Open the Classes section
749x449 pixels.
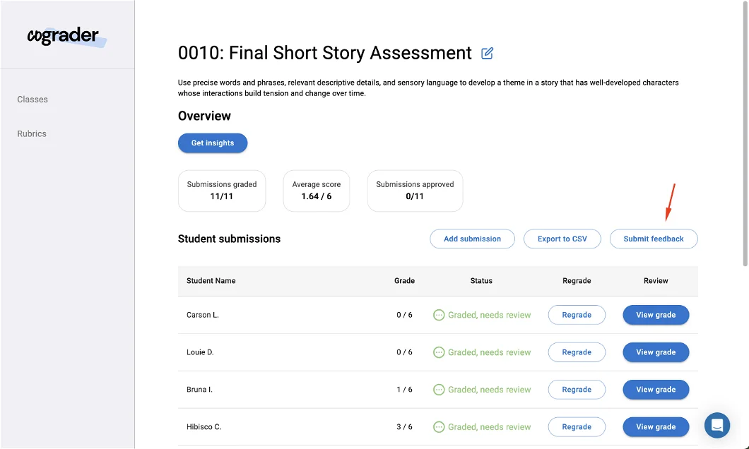click(x=32, y=99)
